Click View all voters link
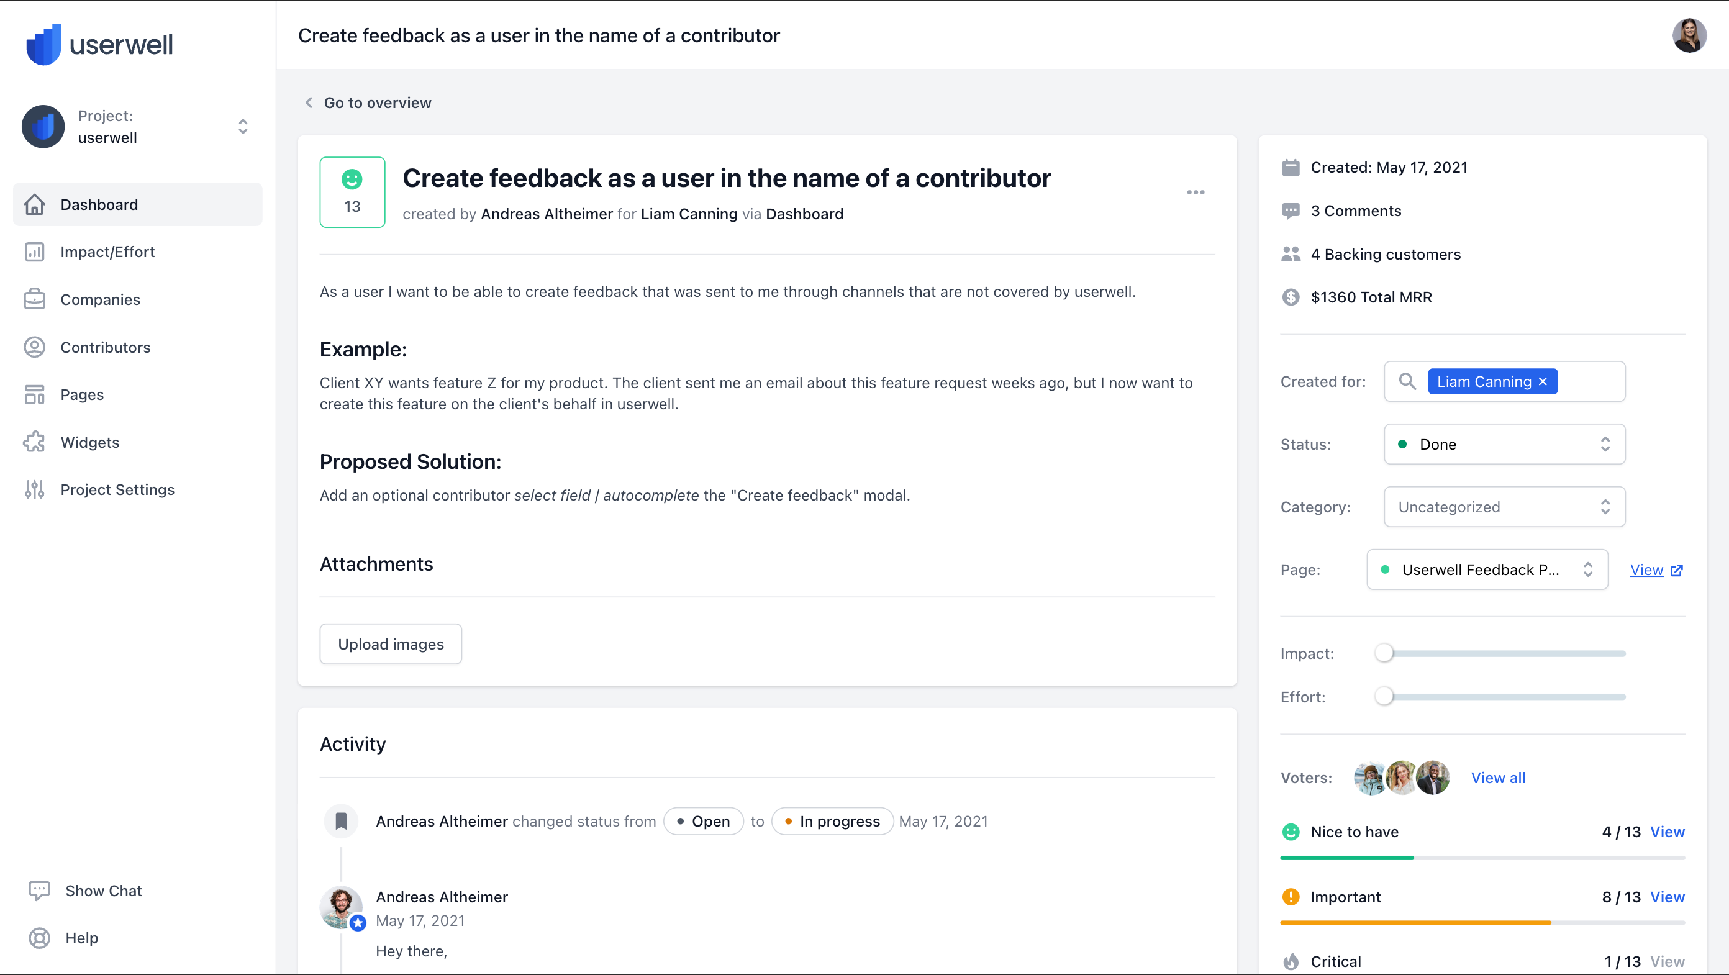 click(x=1498, y=778)
